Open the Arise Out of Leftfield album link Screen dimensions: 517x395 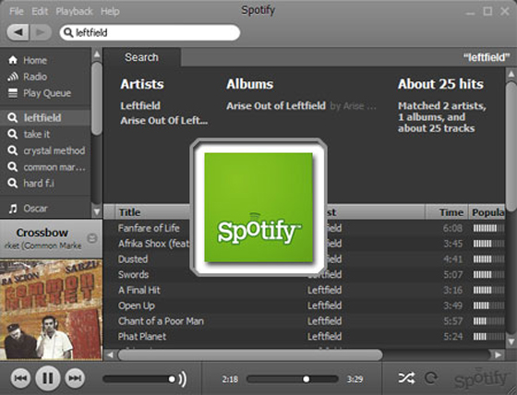click(276, 106)
